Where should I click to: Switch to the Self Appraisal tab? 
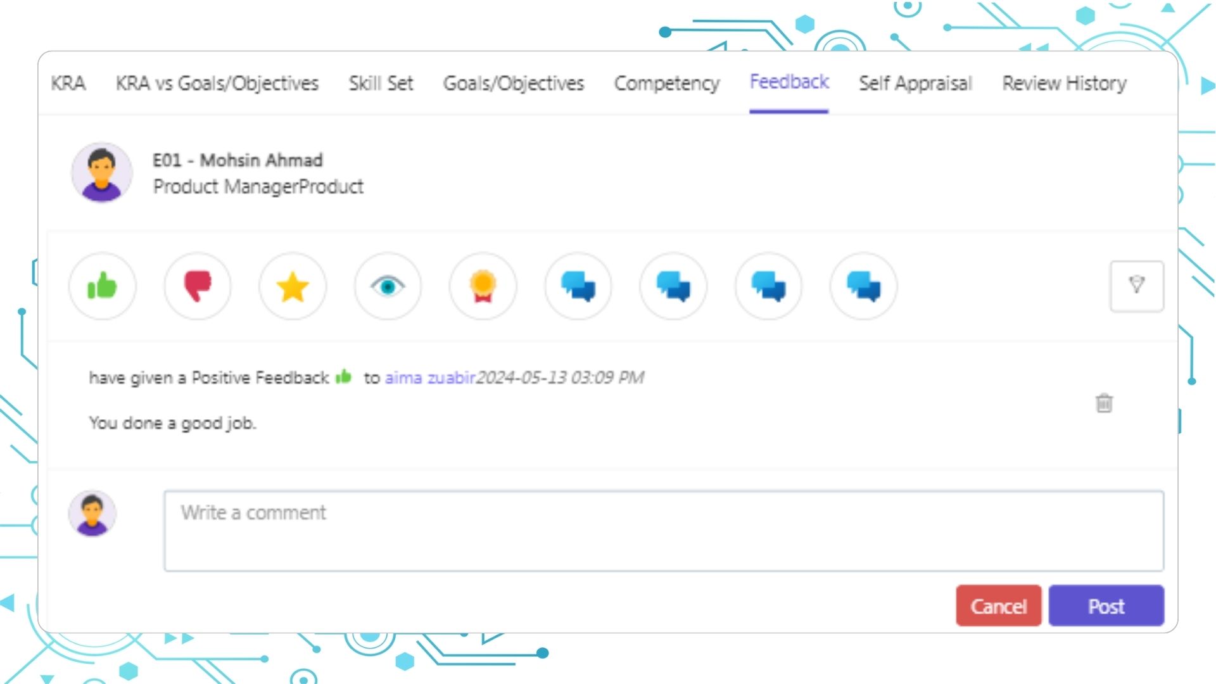(x=916, y=84)
